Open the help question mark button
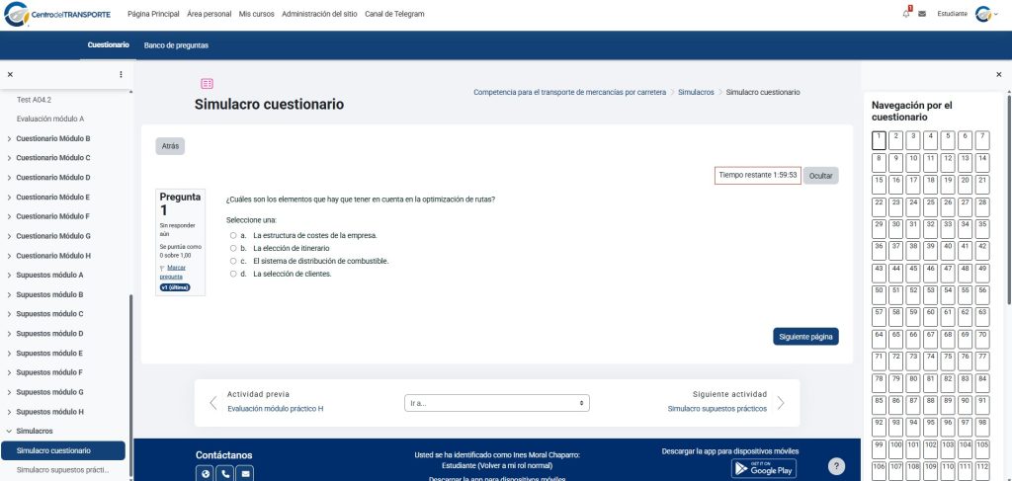 point(836,467)
